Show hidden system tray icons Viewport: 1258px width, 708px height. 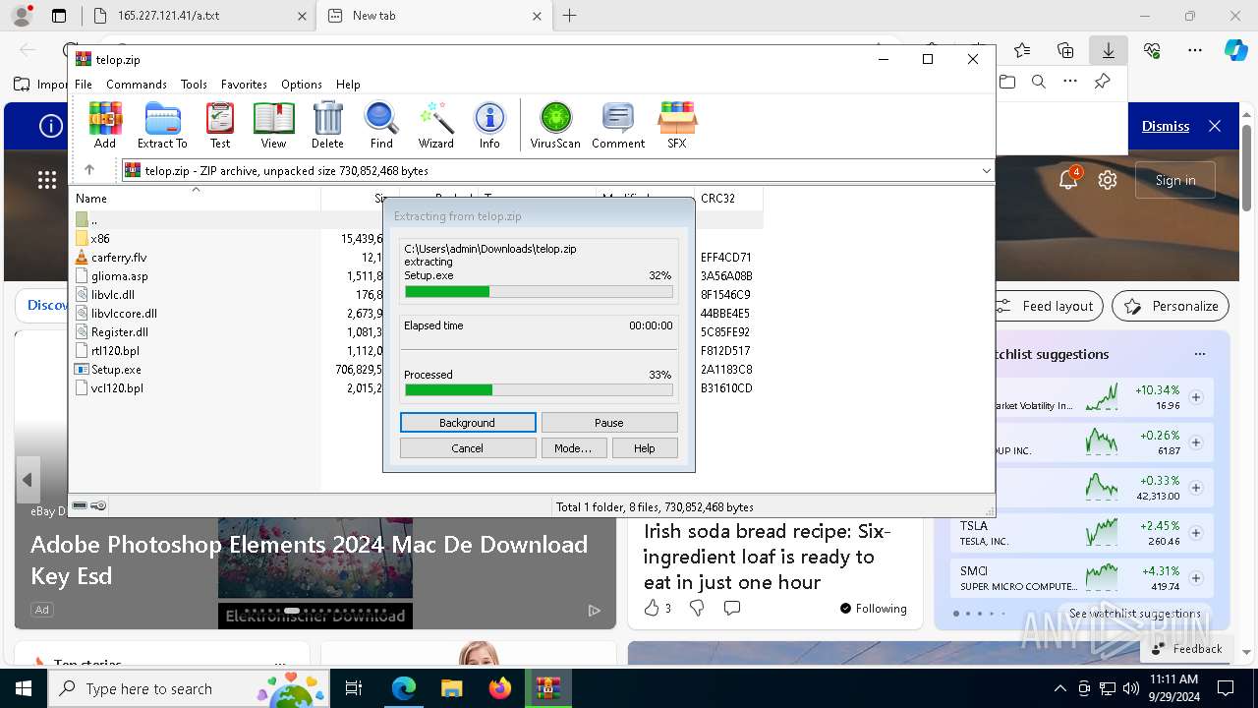[x=1059, y=688]
